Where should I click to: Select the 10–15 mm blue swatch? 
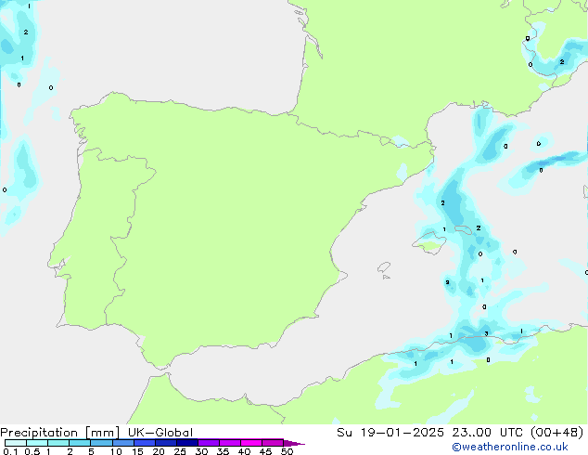122,443
